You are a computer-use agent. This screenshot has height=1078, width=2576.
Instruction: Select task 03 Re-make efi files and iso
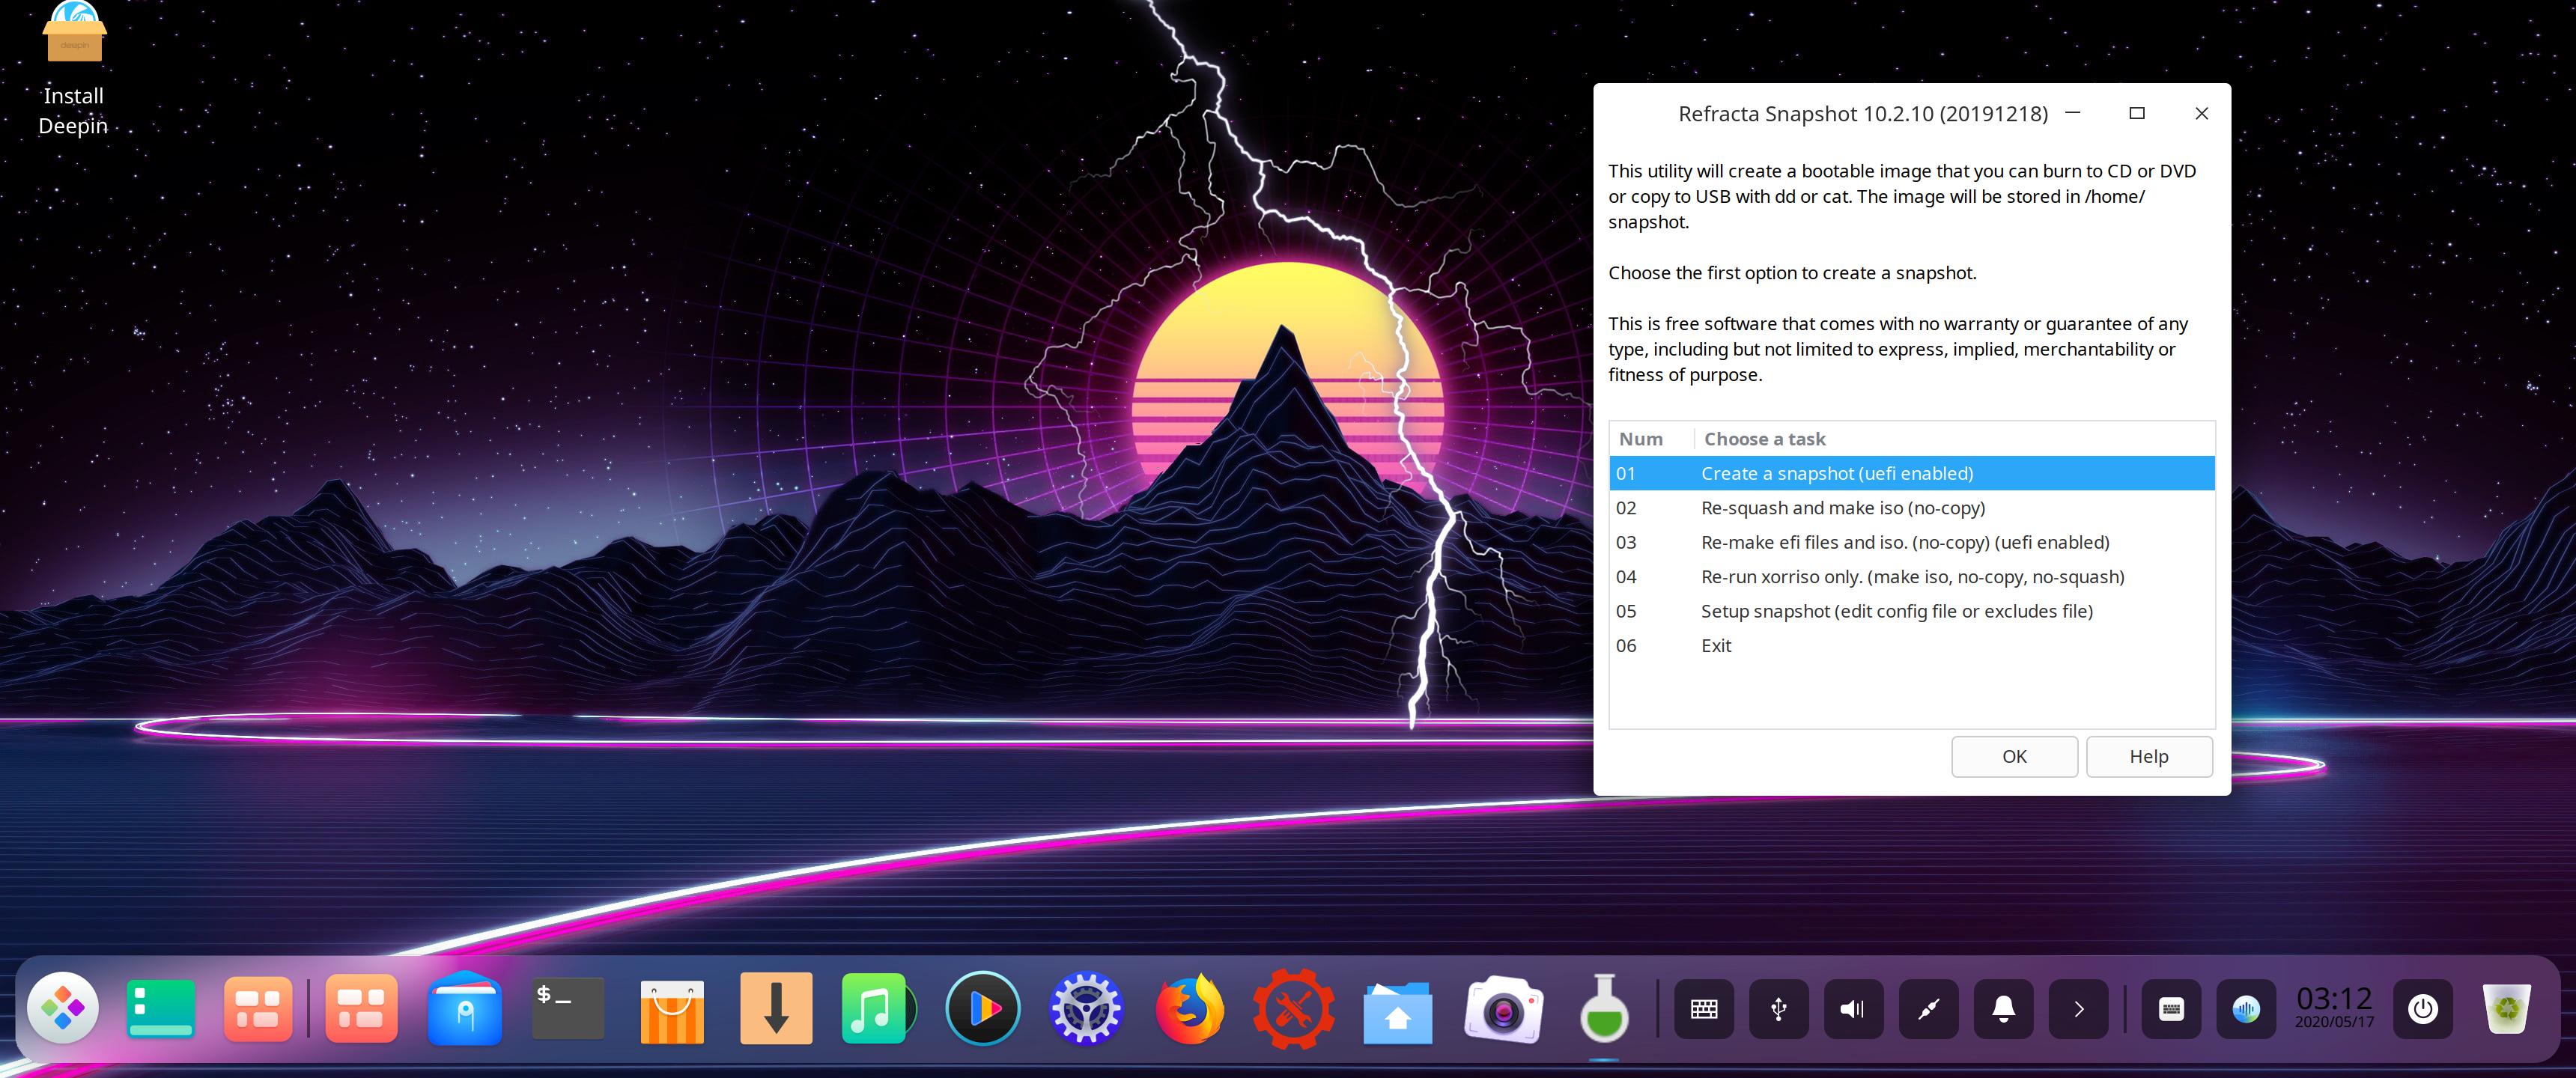click(x=1912, y=542)
